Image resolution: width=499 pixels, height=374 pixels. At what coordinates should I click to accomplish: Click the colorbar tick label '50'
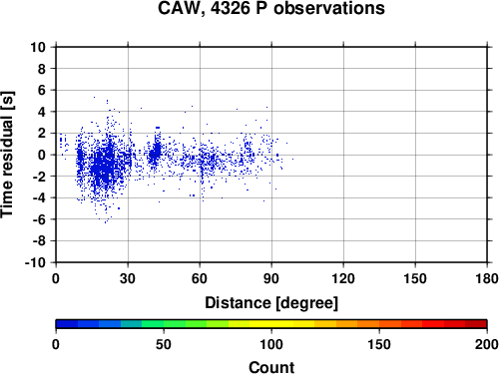[164, 344]
